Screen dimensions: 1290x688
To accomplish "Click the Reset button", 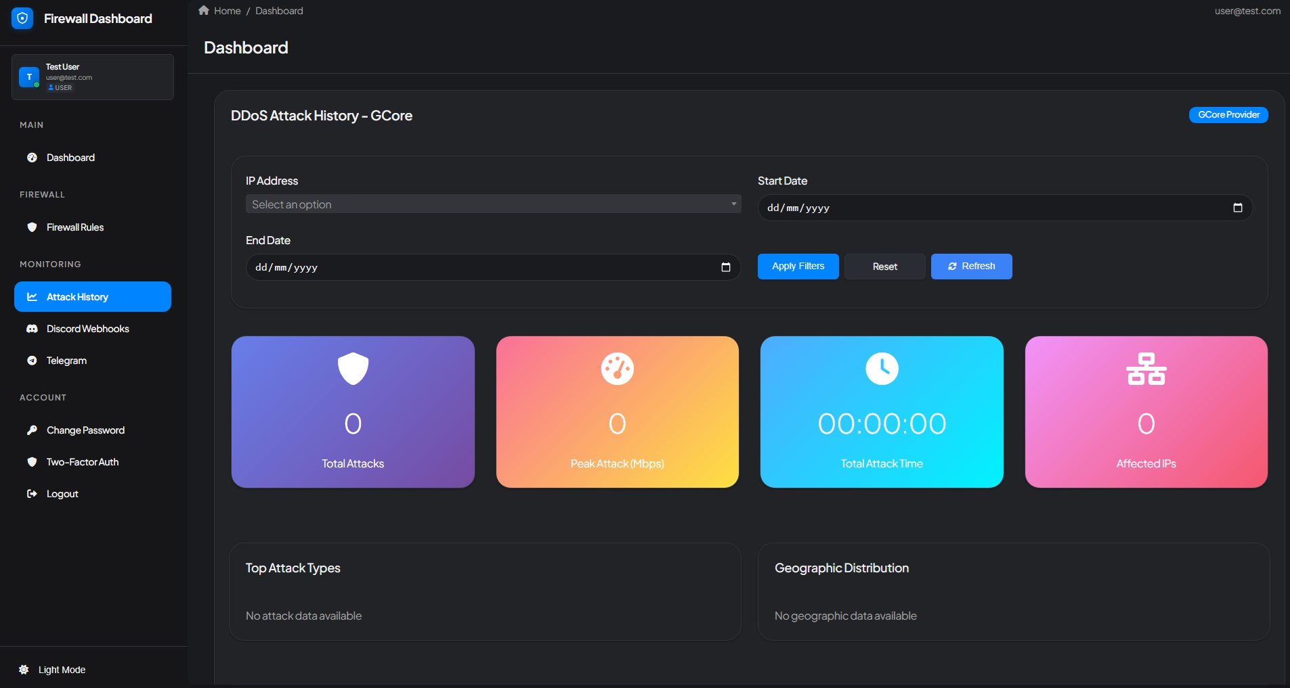I will click(x=885, y=267).
